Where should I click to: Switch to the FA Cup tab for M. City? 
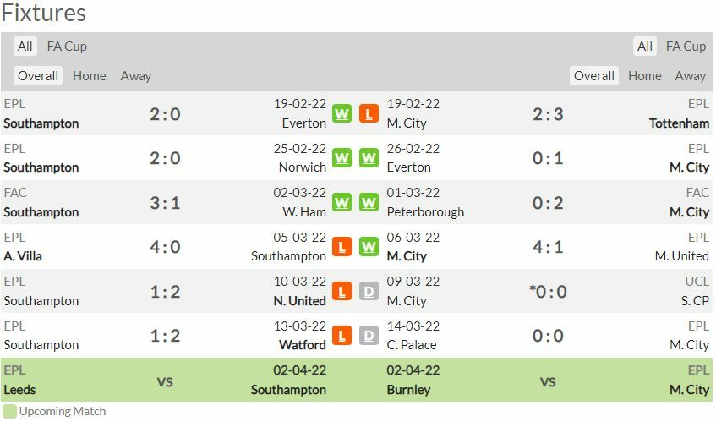(686, 47)
